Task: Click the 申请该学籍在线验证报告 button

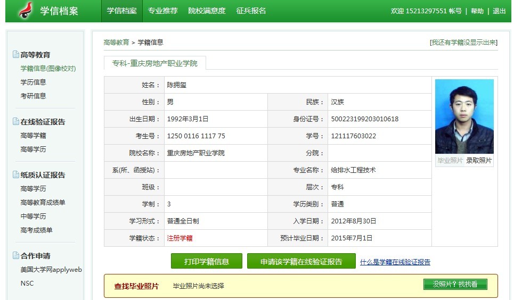Action: point(301,261)
